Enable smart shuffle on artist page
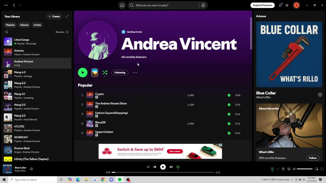 coord(105,73)
